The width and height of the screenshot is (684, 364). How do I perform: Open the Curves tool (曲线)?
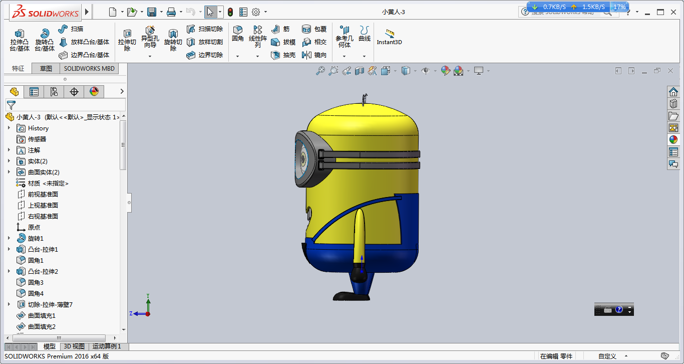(365, 34)
